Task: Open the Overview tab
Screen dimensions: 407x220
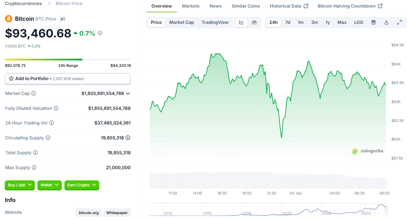Action: (162, 6)
